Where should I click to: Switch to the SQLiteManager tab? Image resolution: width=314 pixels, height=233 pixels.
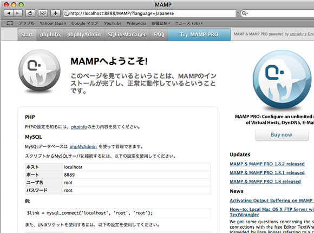127,35
